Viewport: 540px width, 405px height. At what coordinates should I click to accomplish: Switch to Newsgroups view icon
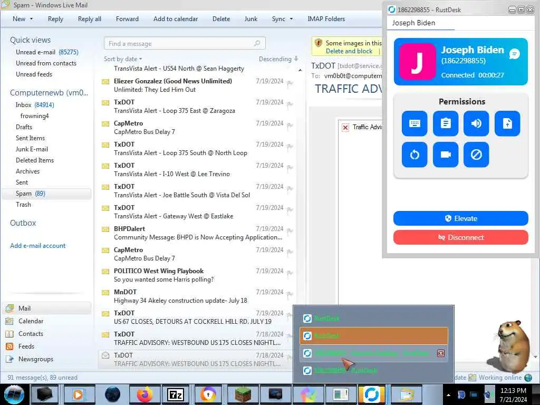pyautogui.click(x=9, y=359)
